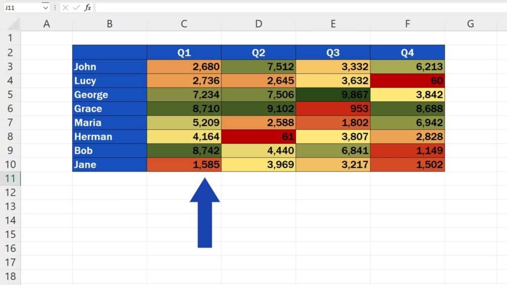Click the Enter checkmark icon in formula bar
507x285 pixels.
(x=76, y=7)
